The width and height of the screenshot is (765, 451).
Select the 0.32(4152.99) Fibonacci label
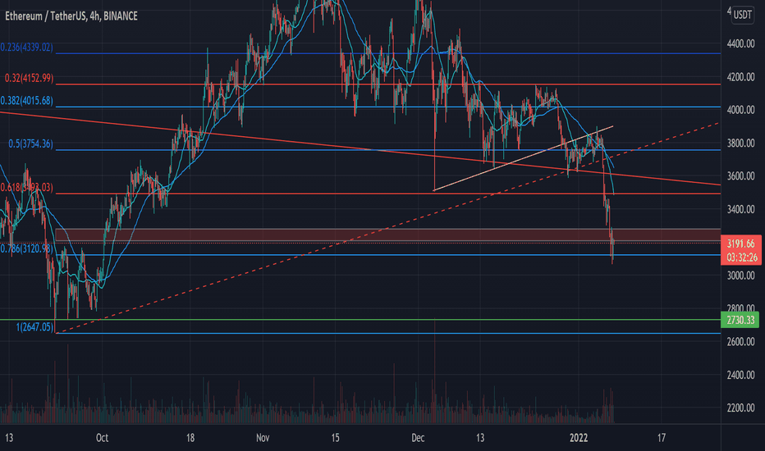pyautogui.click(x=30, y=78)
